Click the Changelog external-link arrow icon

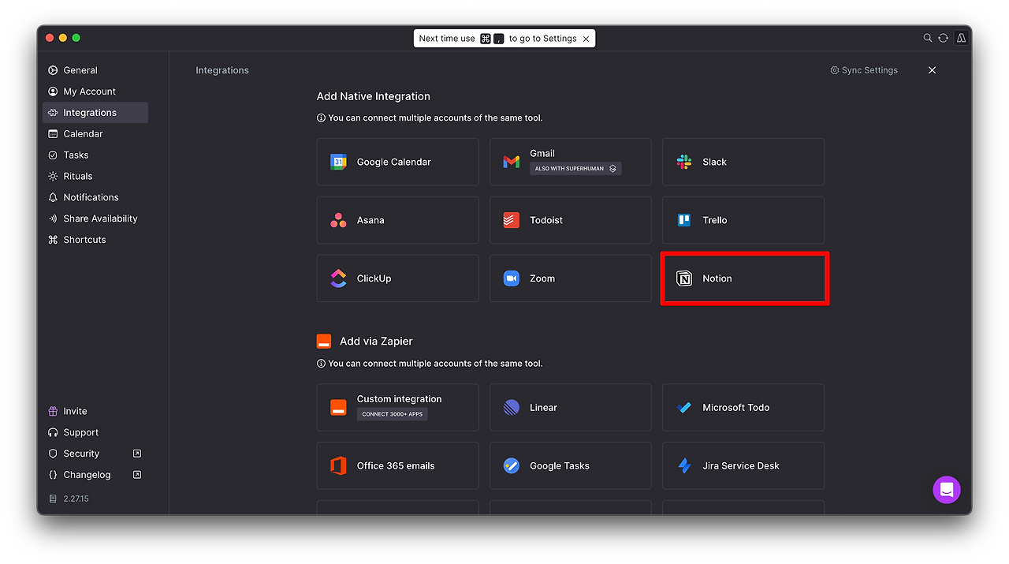(x=137, y=475)
